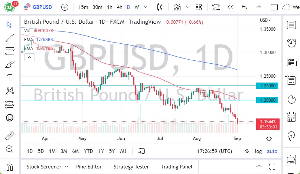Expand the Stock Screener dropdown arrow
This screenshot has height=174, width=300.
[66, 167]
